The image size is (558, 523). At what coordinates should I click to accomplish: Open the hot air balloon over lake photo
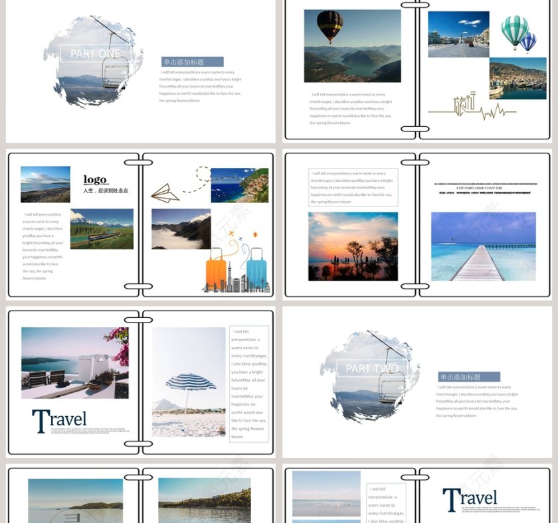point(352,46)
